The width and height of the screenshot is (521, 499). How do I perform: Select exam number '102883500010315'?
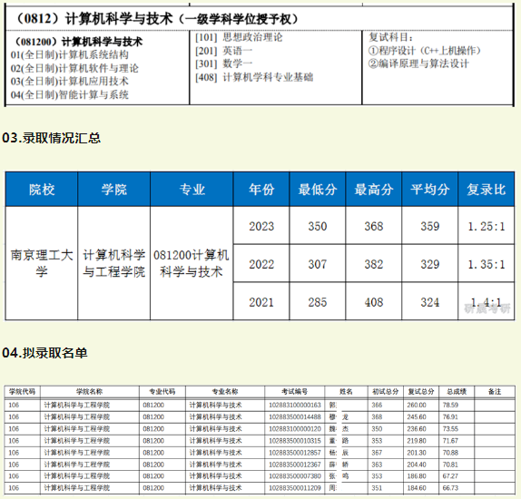click(x=295, y=441)
